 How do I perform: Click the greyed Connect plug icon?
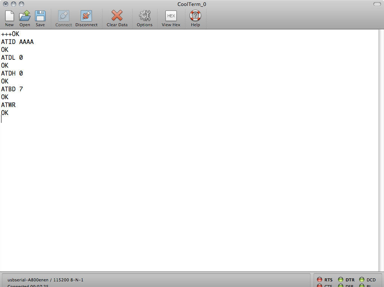coord(63,18)
